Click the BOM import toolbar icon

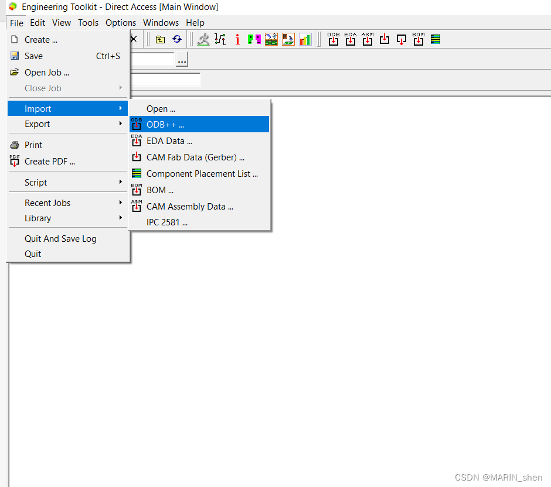419,39
